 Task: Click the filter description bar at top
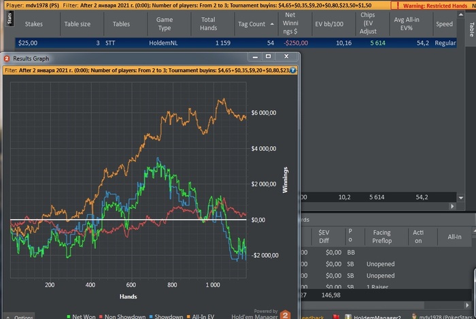click(x=197, y=5)
